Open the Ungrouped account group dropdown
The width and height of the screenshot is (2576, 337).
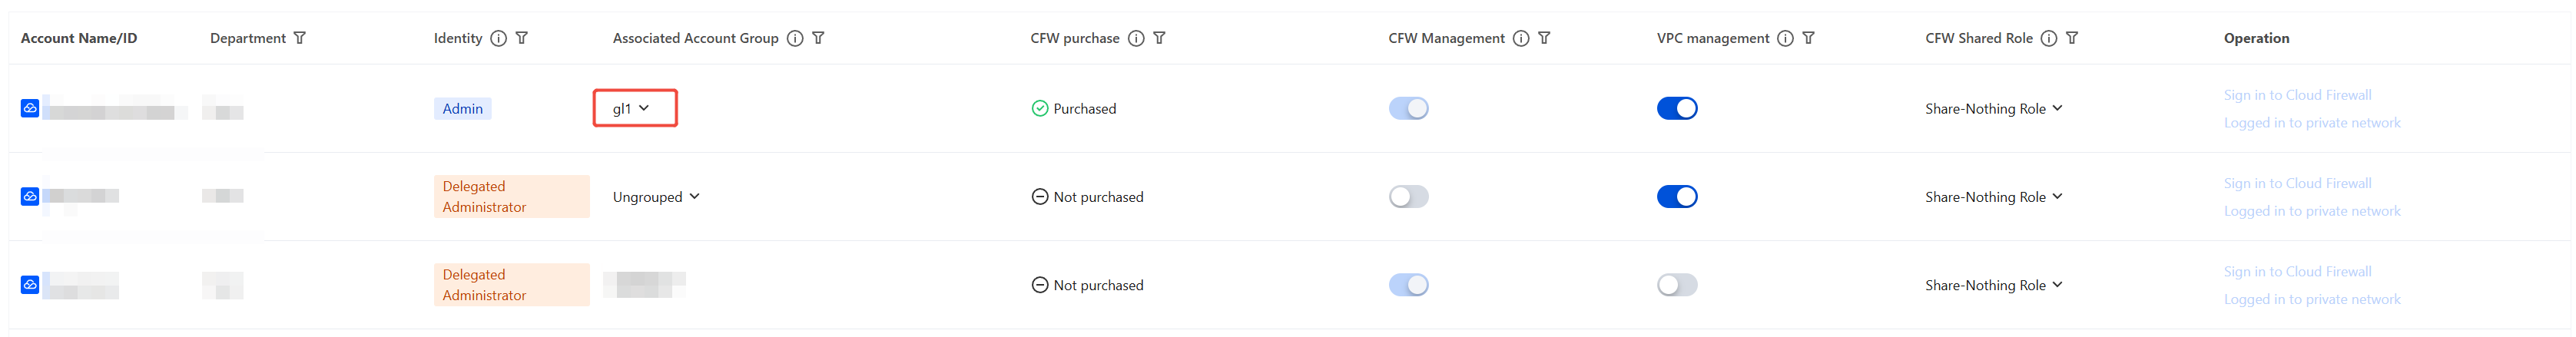click(656, 197)
